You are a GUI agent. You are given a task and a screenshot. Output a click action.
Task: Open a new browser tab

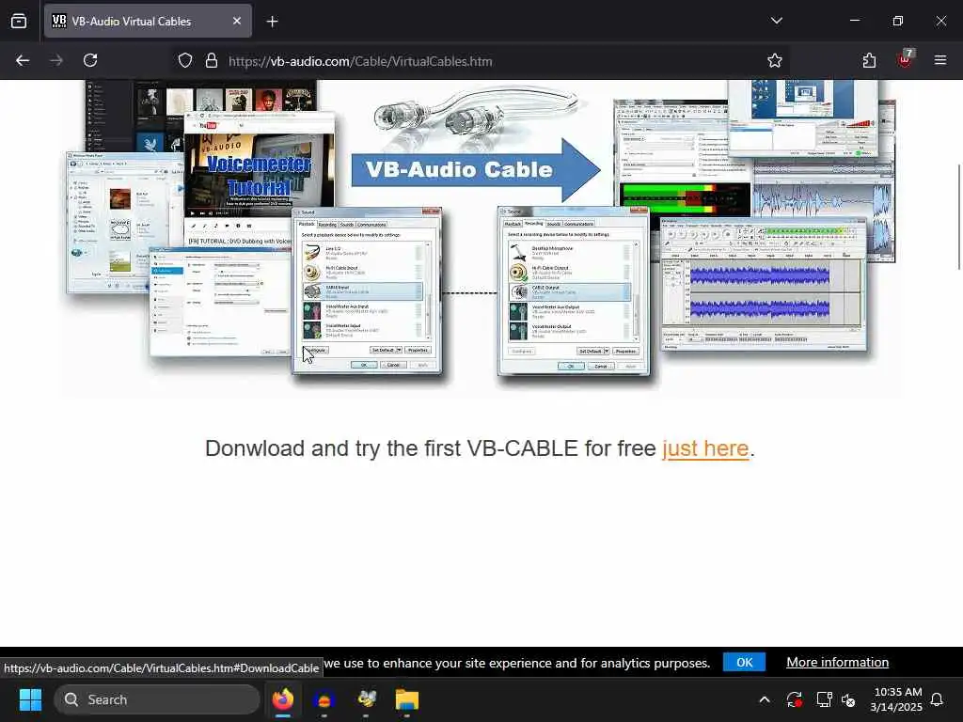pyautogui.click(x=272, y=22)
